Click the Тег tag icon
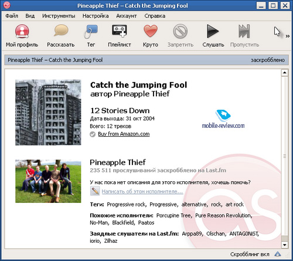Image resolution: width=293 pixels, height=261 pixels. [91, 31]
